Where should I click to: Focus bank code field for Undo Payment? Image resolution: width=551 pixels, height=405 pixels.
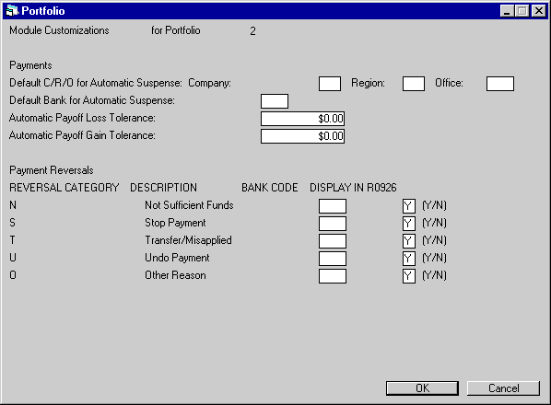(333, 259)
